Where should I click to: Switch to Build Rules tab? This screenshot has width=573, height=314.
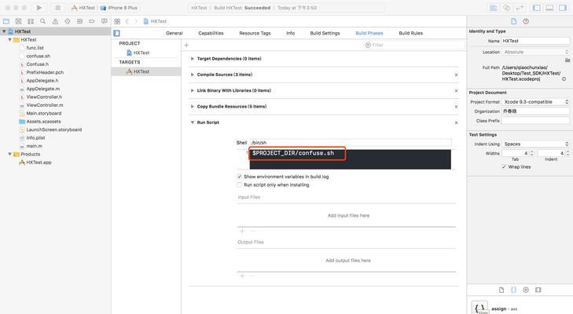pyautogui.click(x=411, y=33)
